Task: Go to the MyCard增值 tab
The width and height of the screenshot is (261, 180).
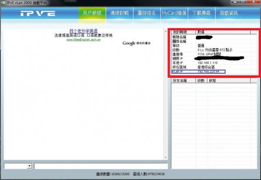Action: coord(174,13)
